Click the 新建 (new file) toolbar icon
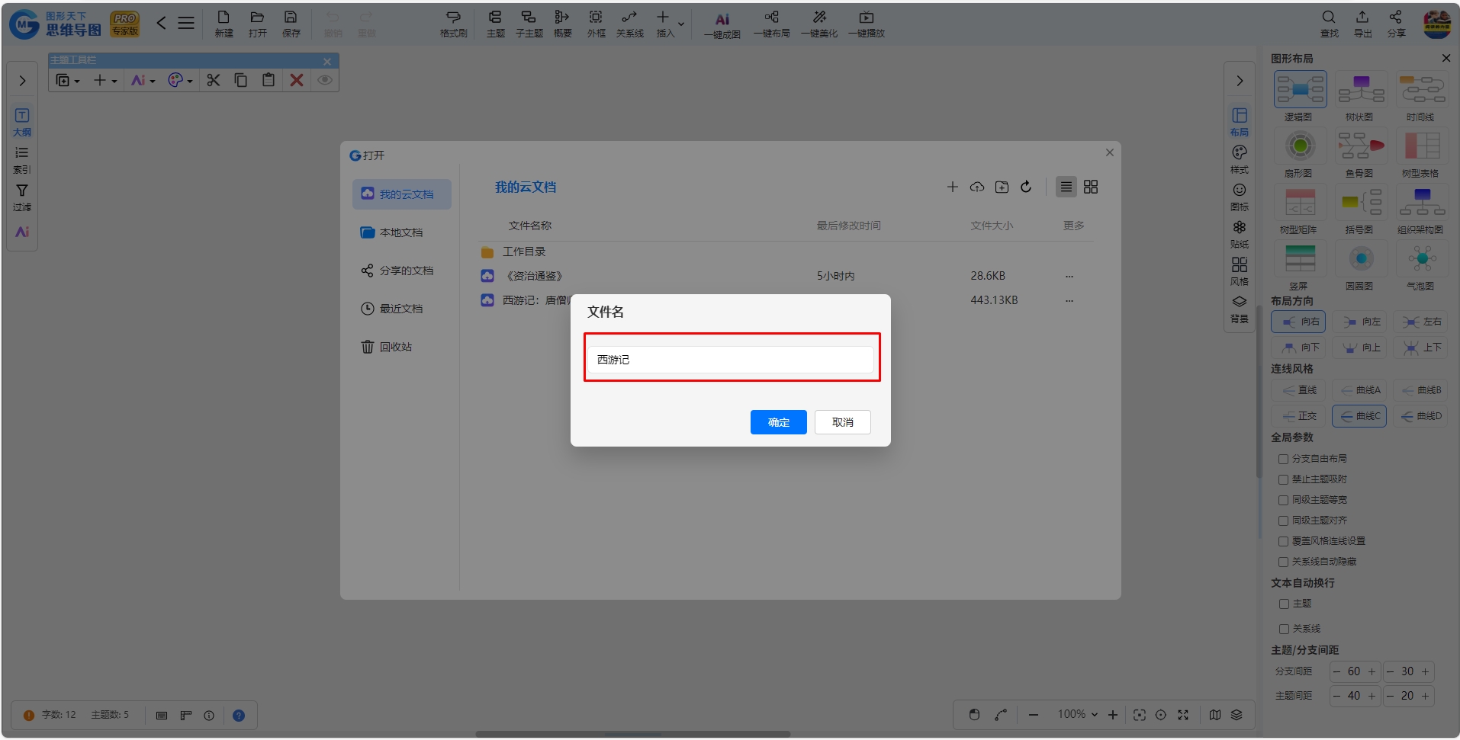The height and width of the screenshot is (740, 1460). coord(224,24)
